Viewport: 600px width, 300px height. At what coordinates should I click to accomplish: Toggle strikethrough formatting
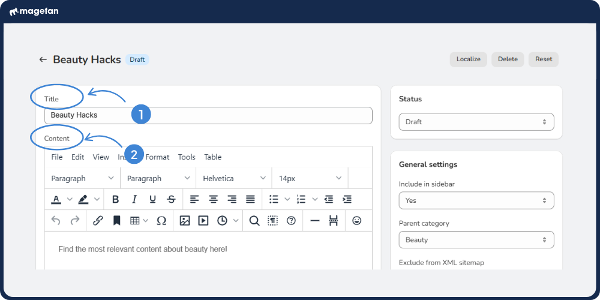click(172, 199)
